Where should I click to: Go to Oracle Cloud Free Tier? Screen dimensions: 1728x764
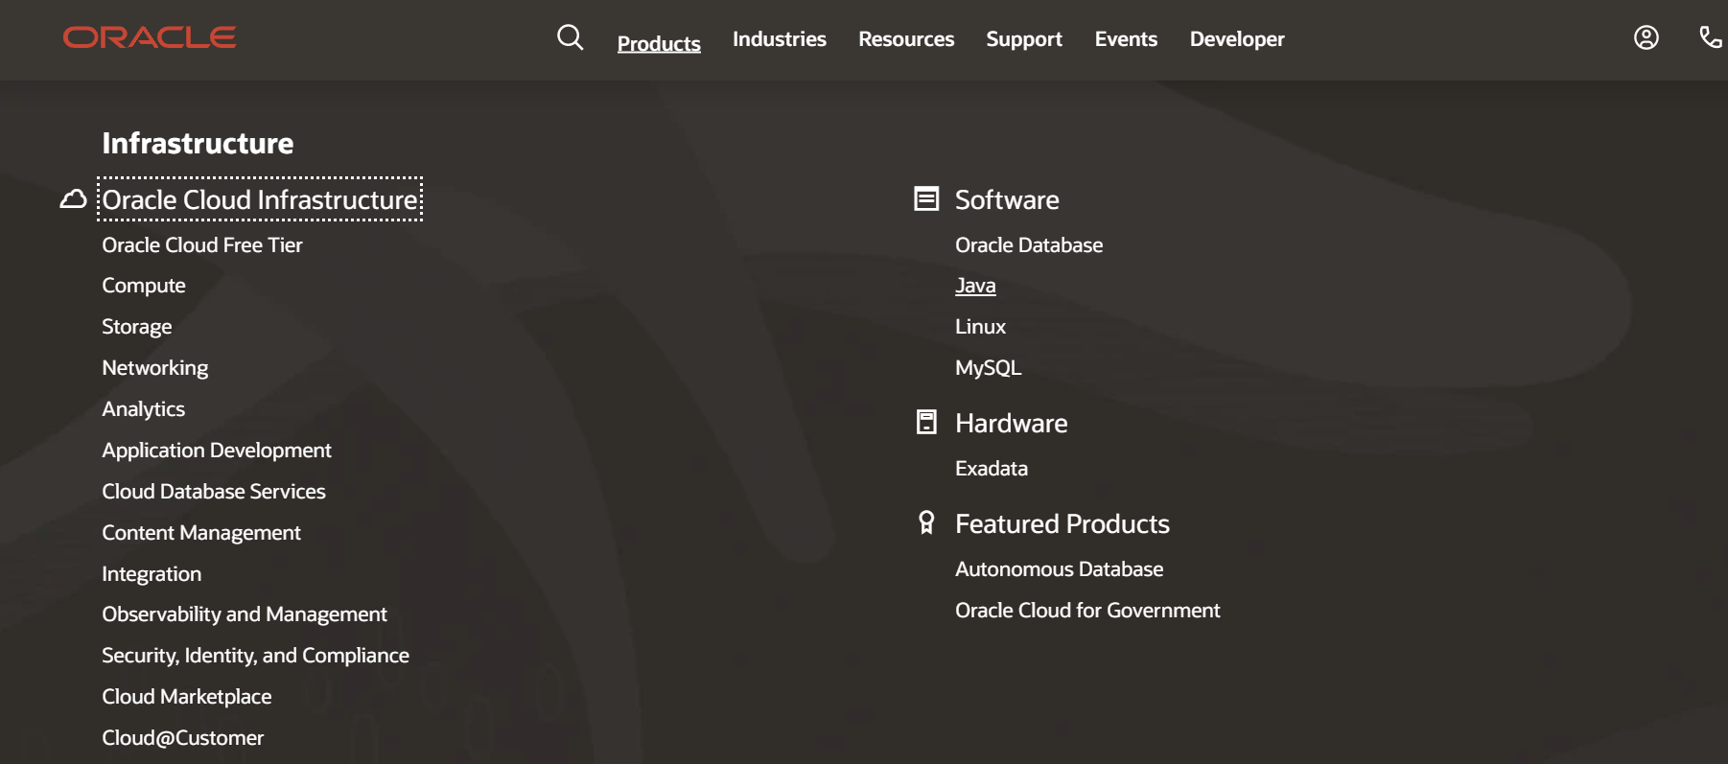202,245
